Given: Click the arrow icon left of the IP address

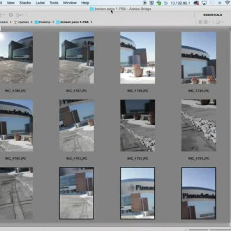Looking at the screenshot, I should click(166, 3).
